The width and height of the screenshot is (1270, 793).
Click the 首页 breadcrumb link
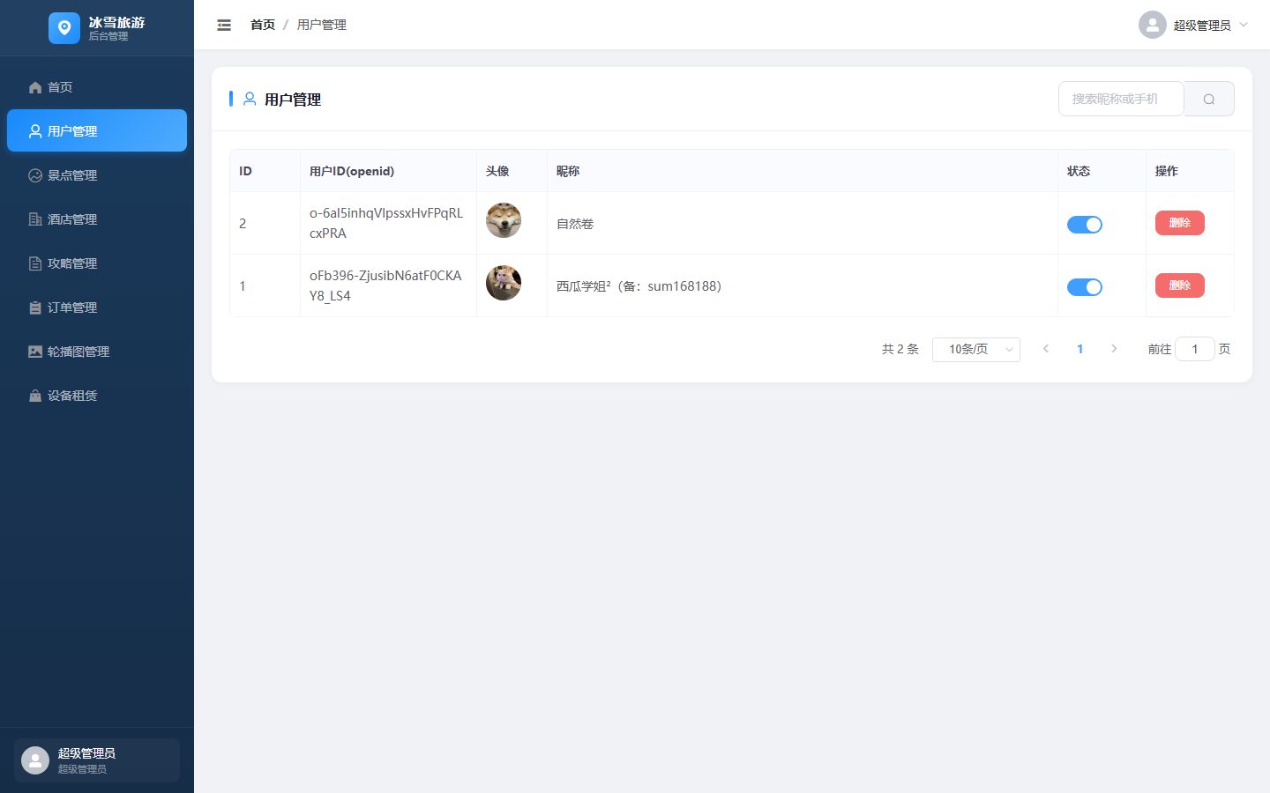(263, 25)
